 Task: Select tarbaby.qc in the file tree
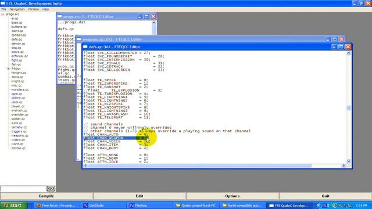(x=19, y=127)
